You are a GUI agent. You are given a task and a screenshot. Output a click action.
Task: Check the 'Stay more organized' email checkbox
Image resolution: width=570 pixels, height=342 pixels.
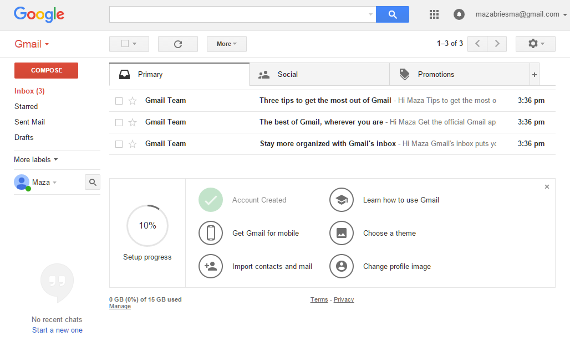tap(119, 144)
